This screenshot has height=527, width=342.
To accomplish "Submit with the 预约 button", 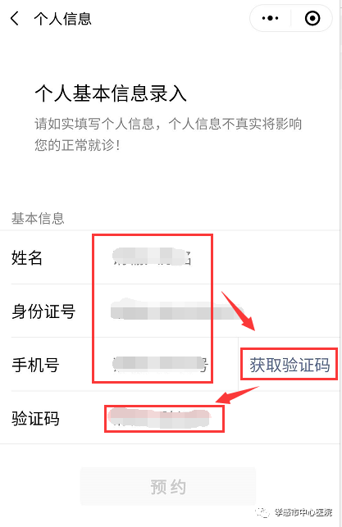I will click(x=168, y=486).
